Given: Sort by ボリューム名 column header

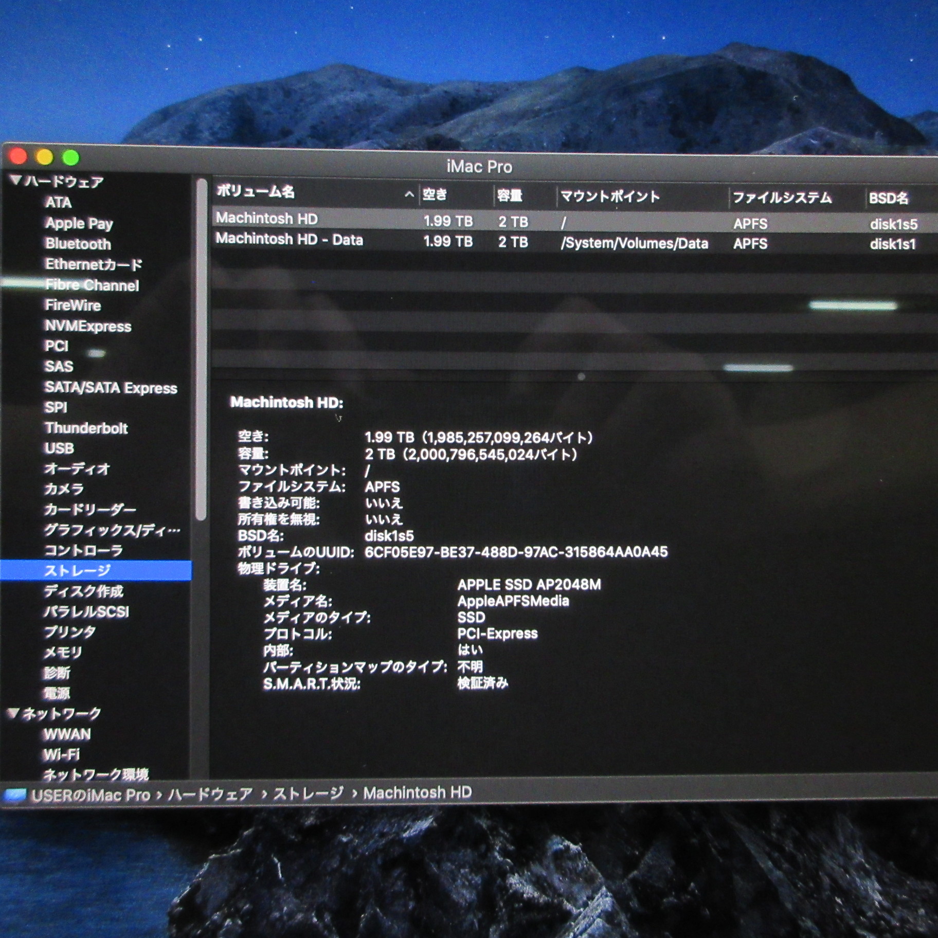Looking at the screenshot, I should pyautogui.click(x=256, y=192).
